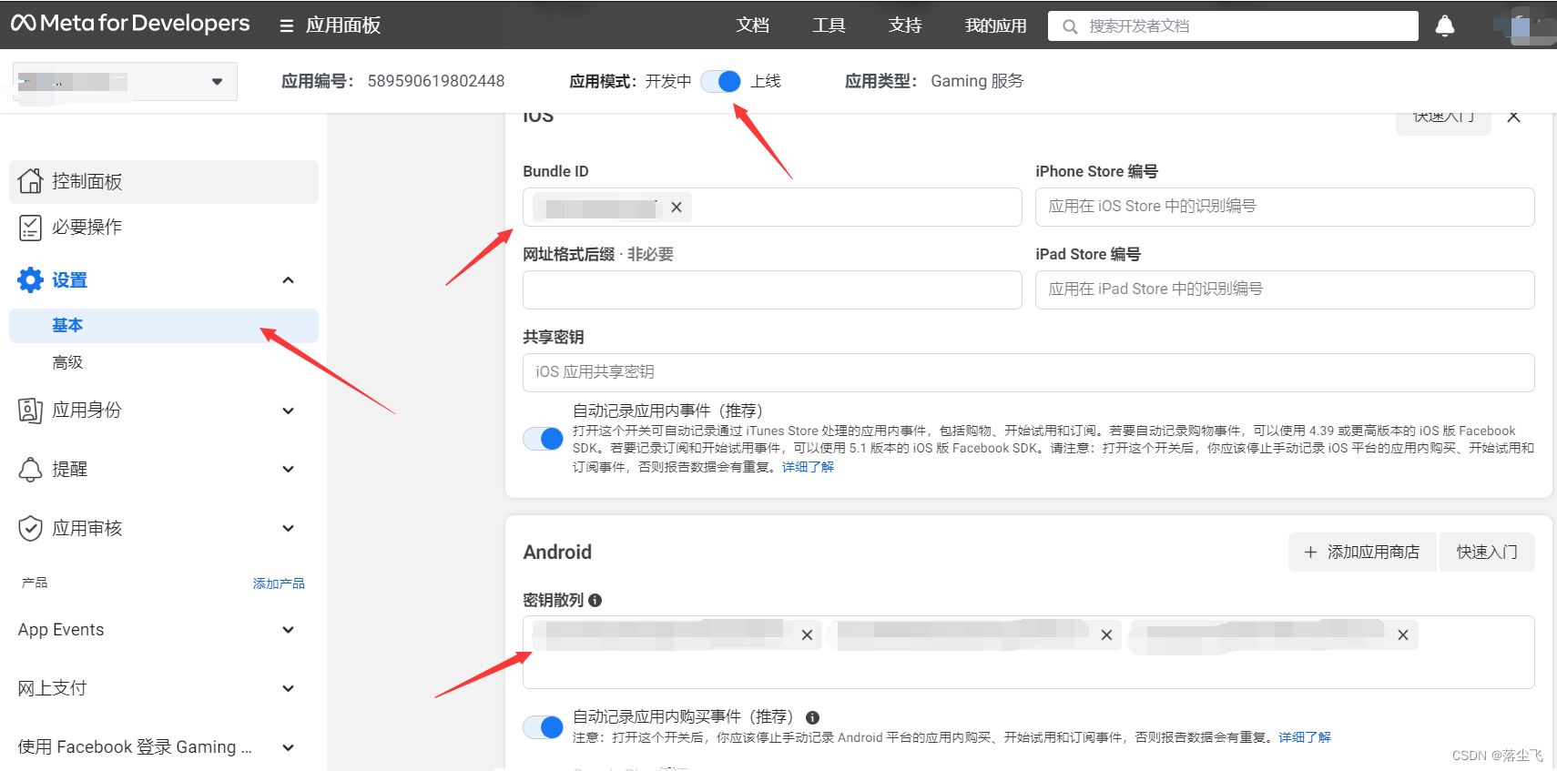Click the 共享密钥 input field
The width and height of the screenshot is (1557, 771).
(1029, 372)
